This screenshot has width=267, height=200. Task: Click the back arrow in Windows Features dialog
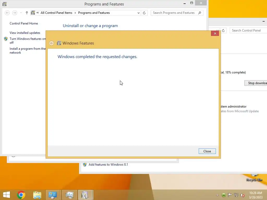[51, 43]
